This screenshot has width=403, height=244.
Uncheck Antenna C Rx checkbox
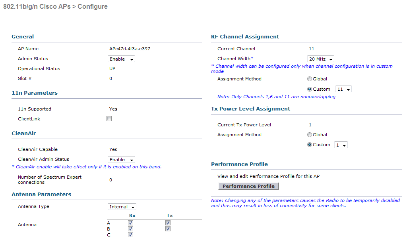pyautogui.click(x=131, y=234)
